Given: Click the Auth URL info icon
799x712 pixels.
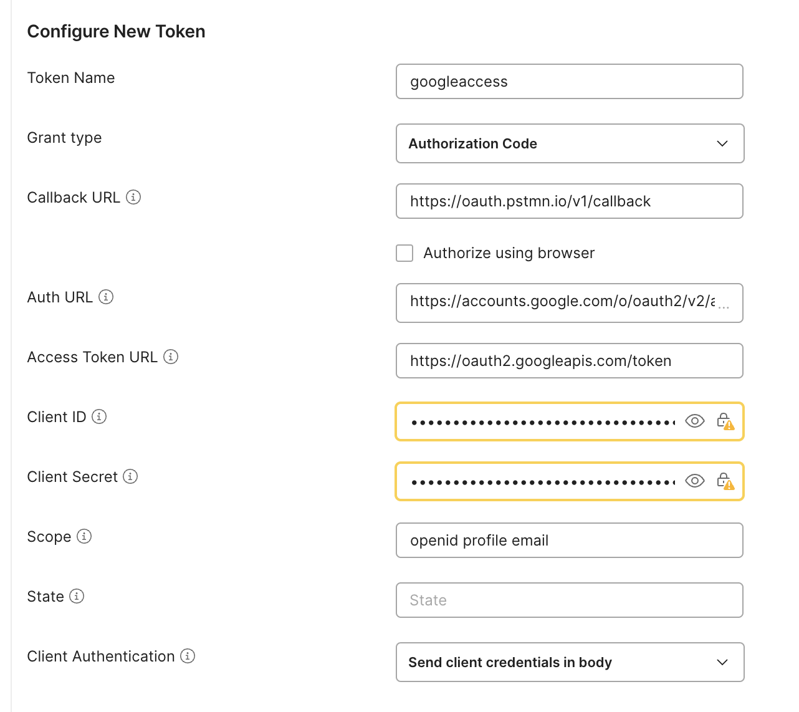Looking at the screenshot, I should click(x=106, y=297).
